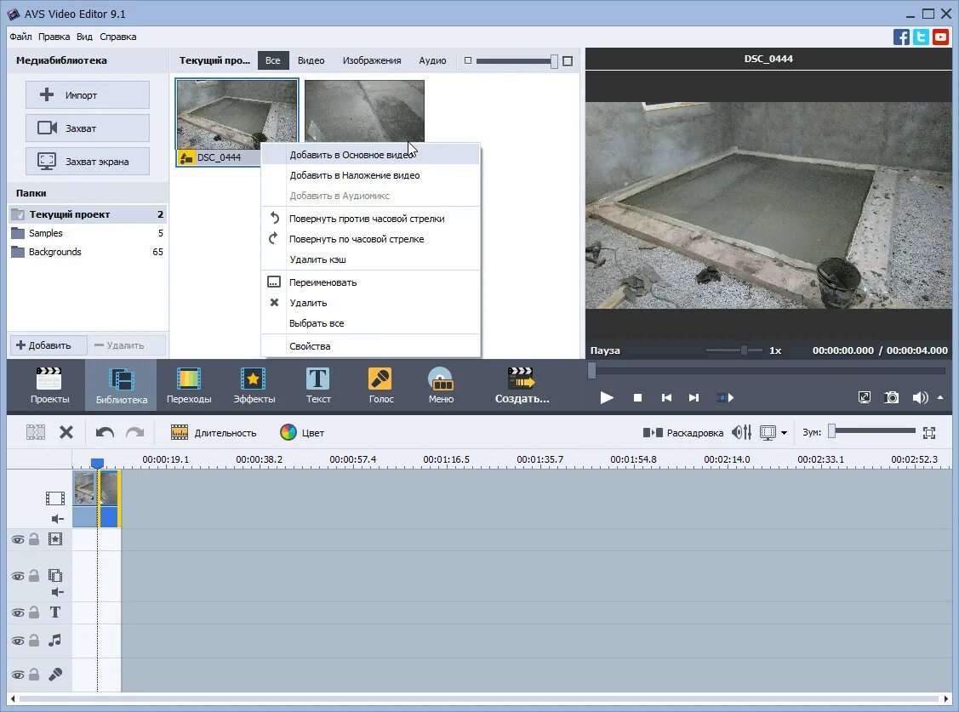The image size is (959, 712).
Task: Switch preview to full screen mode
Action: (x=865, y=398)
